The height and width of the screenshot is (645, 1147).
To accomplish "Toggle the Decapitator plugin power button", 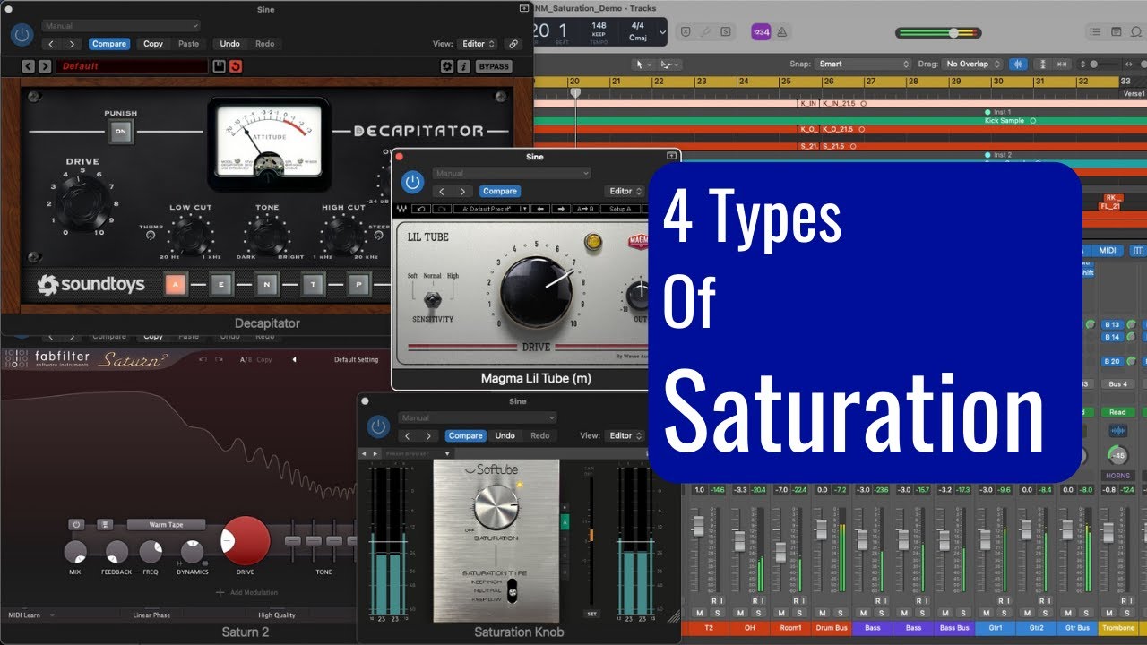I will [22, 35].
